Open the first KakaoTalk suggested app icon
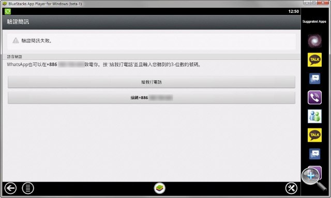Screen dimensions: 331x198 point(314,60)
